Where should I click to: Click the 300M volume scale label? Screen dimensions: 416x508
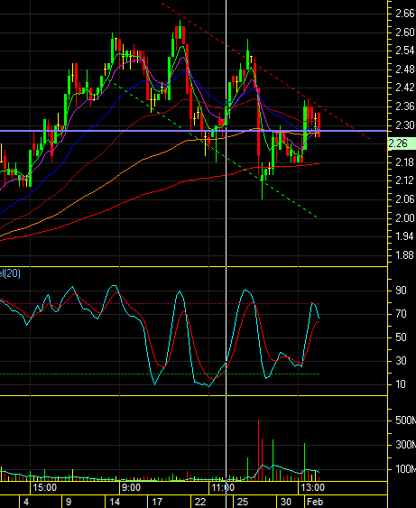(x=405, y=445)
